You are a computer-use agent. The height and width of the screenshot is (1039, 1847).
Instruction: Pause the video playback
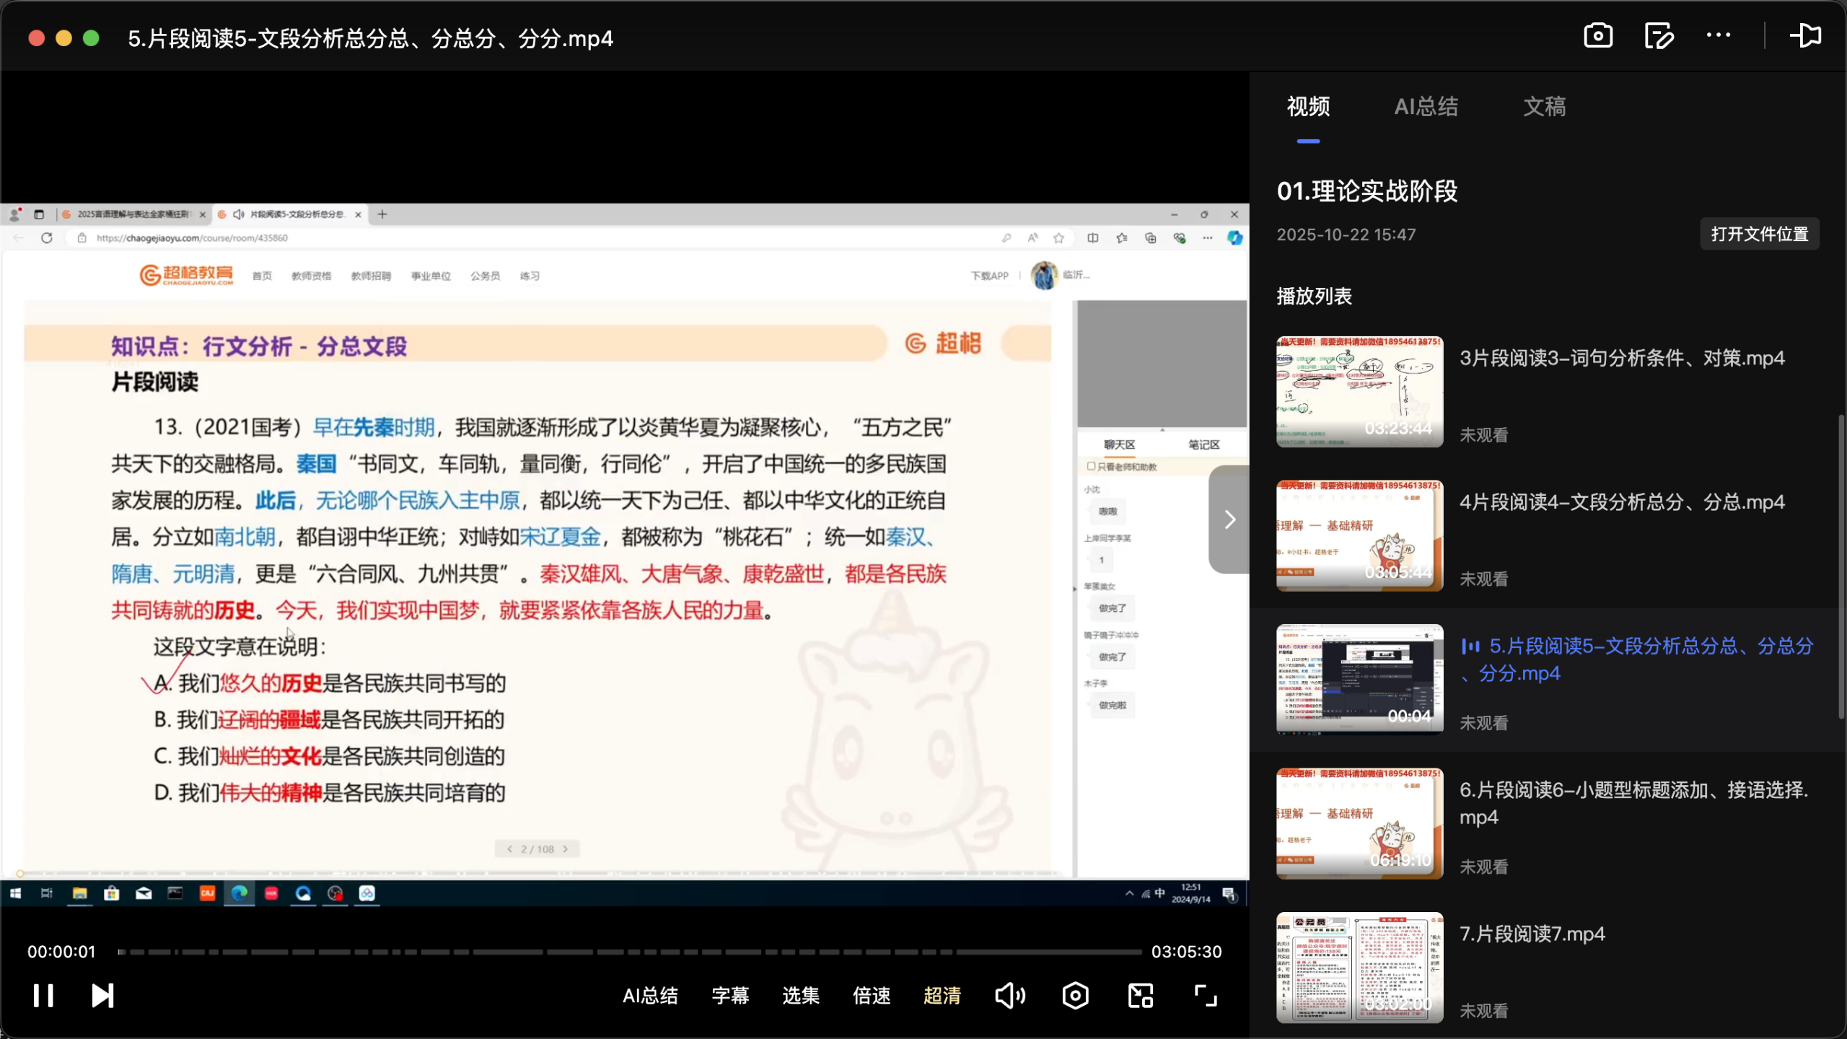(x=43, y=996)
